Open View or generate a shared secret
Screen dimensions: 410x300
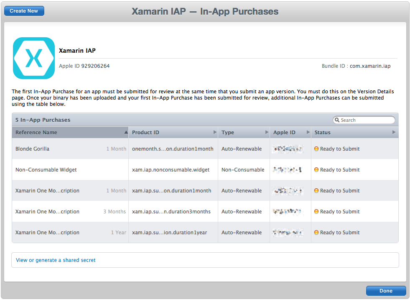56,260
